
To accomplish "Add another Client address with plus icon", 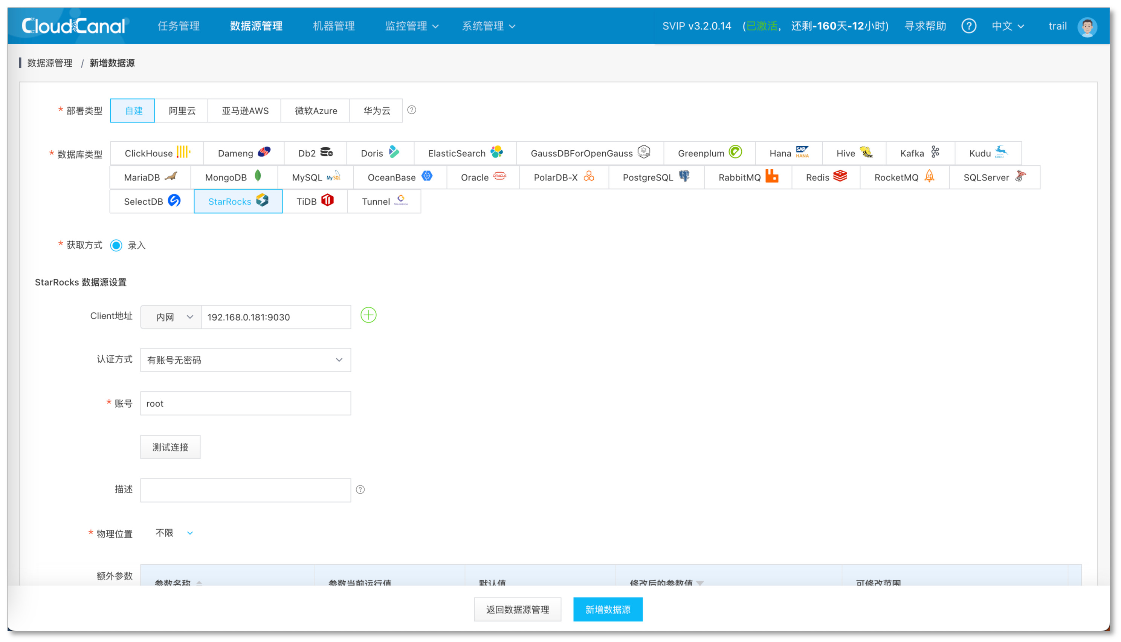I will [368, 315].
